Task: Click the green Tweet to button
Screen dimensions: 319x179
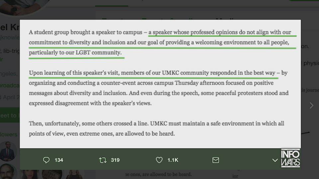Action: [x=9, y=115]
